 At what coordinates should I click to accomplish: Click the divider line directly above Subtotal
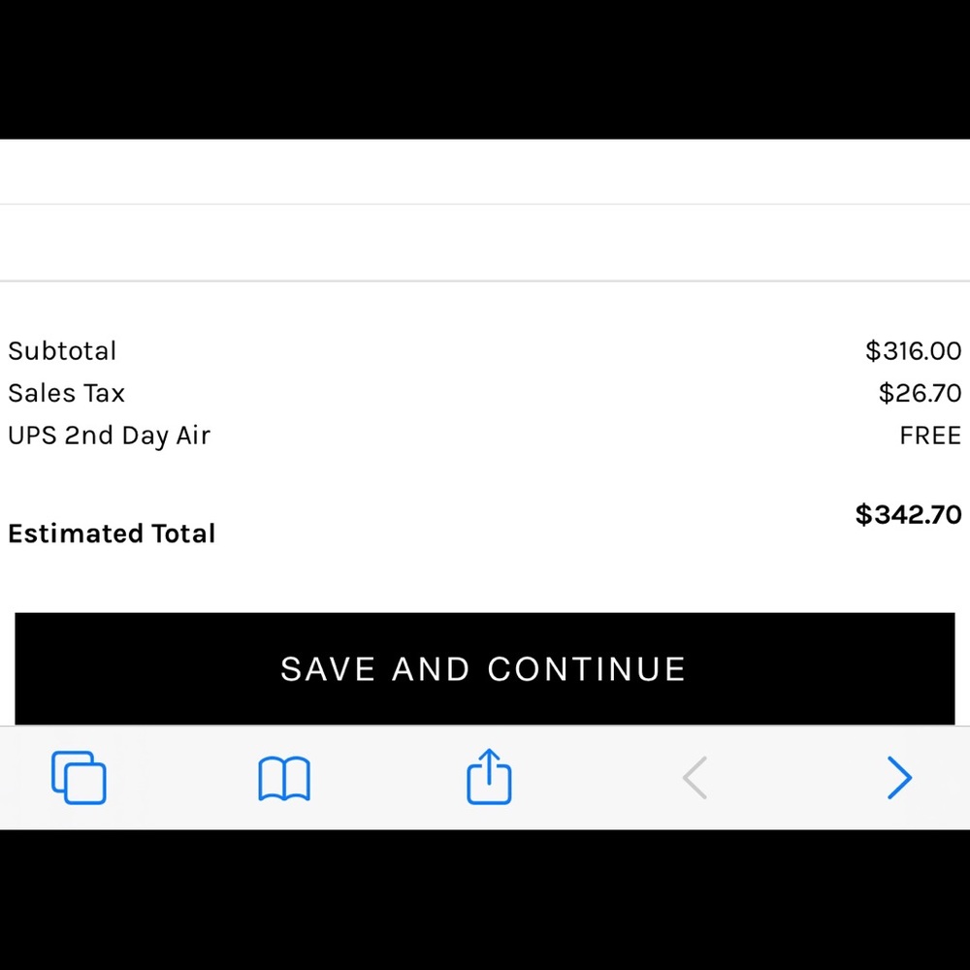[485, 281]
